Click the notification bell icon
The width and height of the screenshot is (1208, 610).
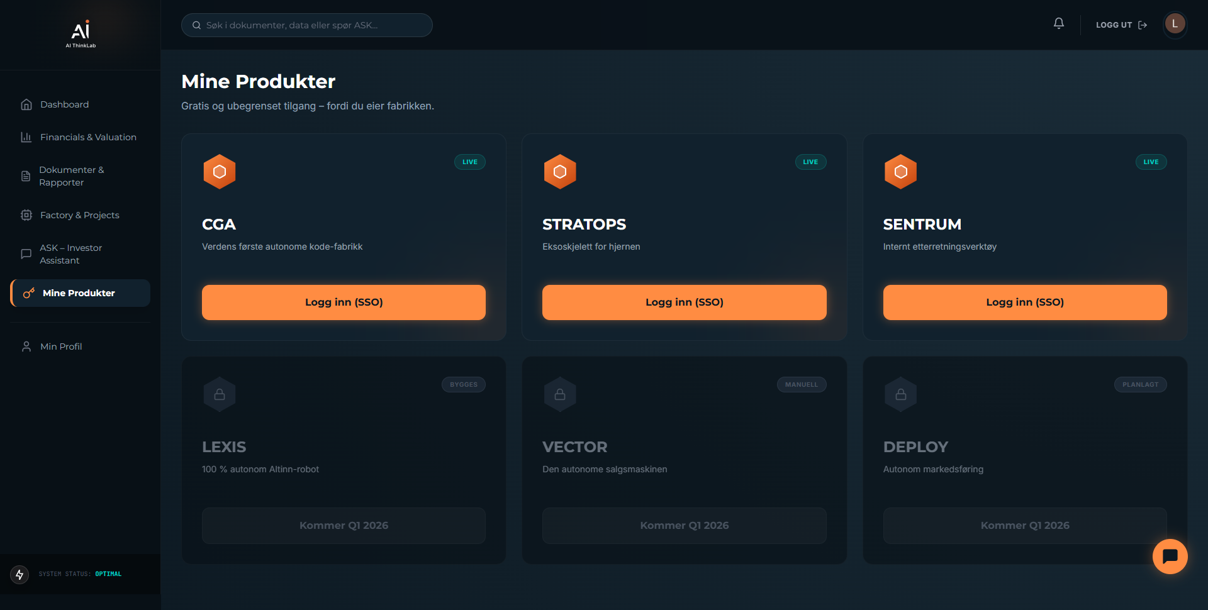coord(1059,24)
